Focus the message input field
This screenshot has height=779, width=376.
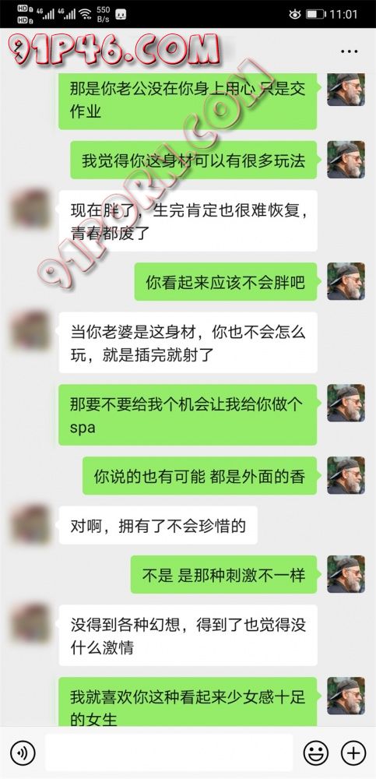click(x=170, y=753)
